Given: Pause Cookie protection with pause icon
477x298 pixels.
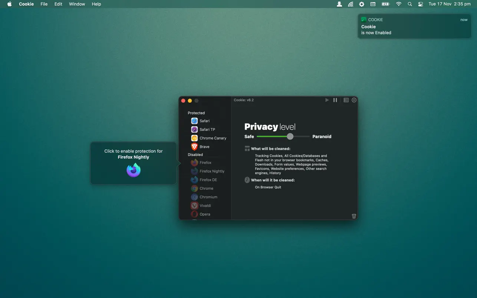Looking at the screenshot, I should pyautogui.click(x=335, y=100).
